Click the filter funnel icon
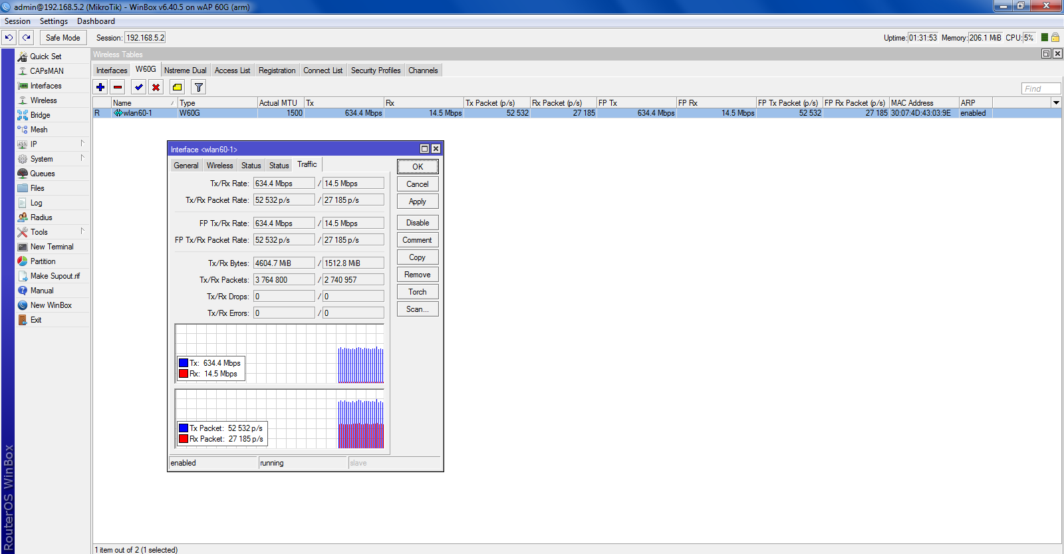This screenshot has width=1064, height=554. click(198, 87)
